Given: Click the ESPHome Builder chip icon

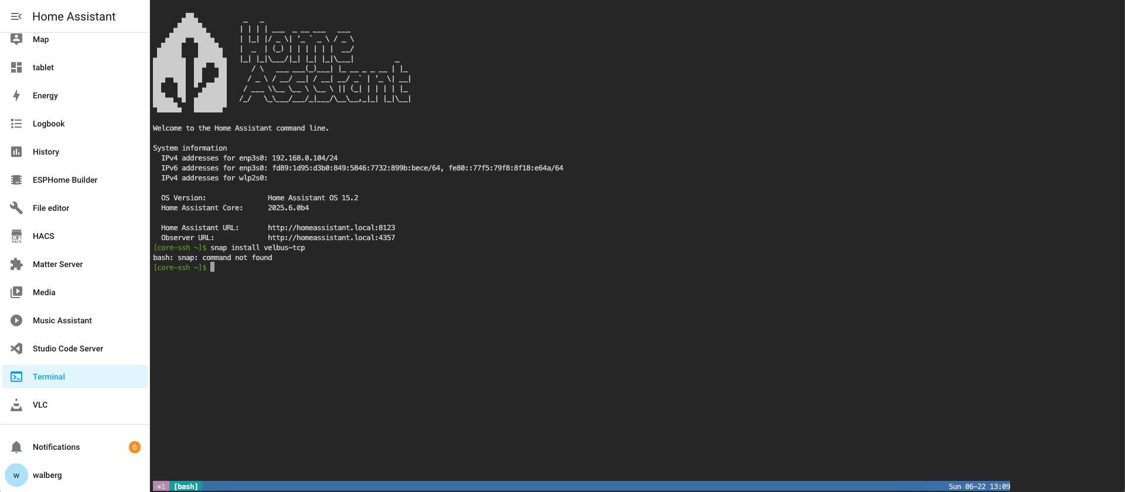Looking at the screenshot, I should (16, 180).
